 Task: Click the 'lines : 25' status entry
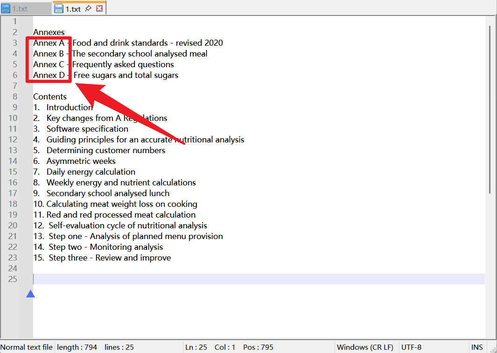pyautogui.click(x=119, y=347)
